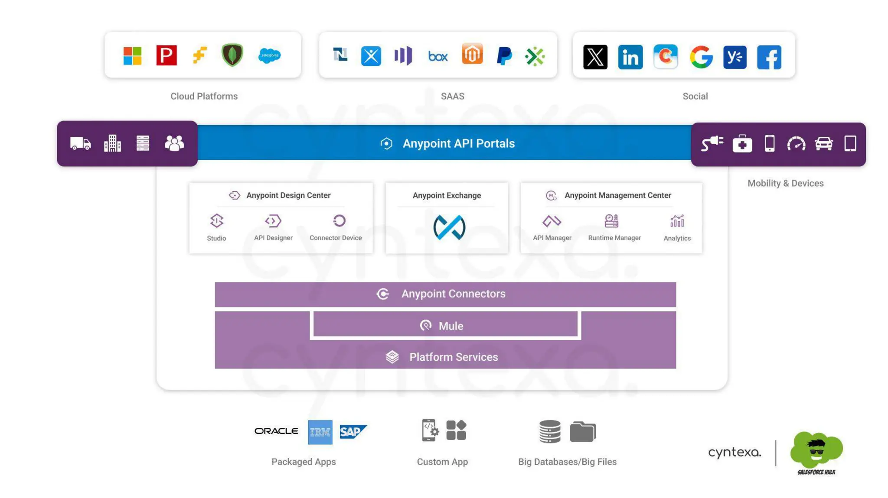Viewport: 888px width, 498px height.
Task: Click the smartphone icon in purple bar
Action: click(770, 143)
